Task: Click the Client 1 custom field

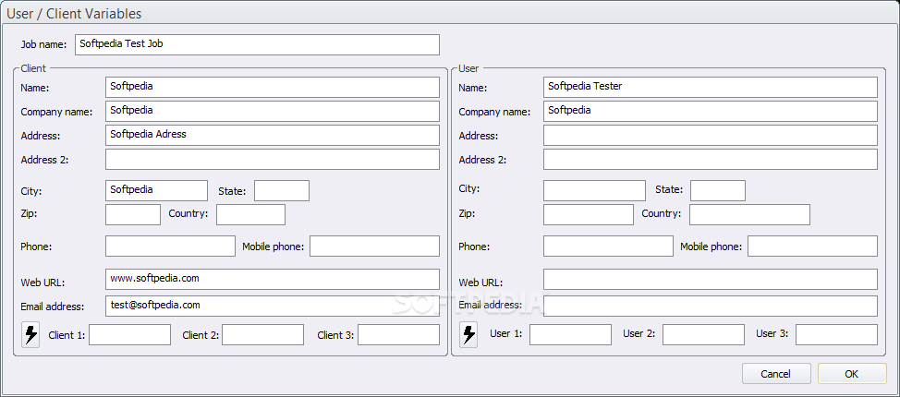Action: [x=129, y=334]
